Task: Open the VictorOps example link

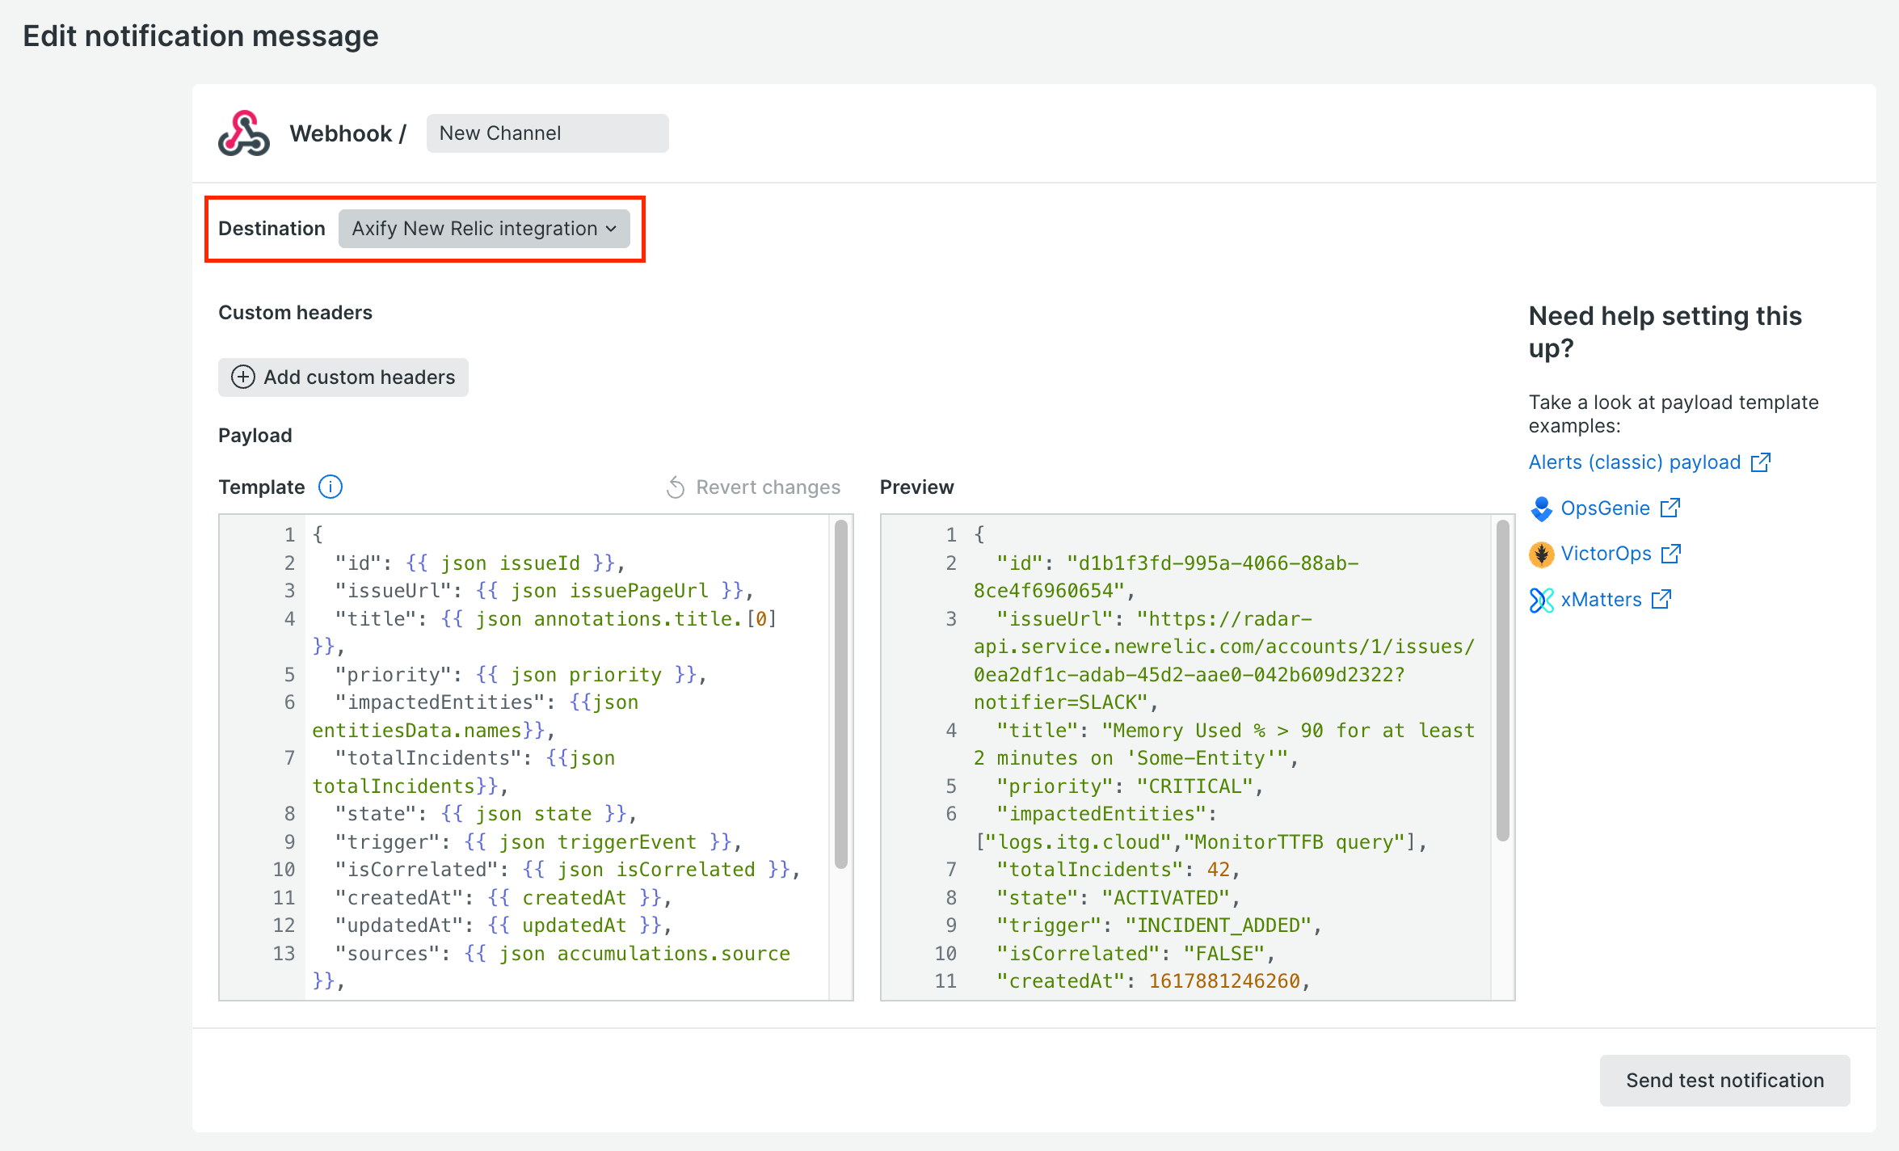Action: [1606, 554]
